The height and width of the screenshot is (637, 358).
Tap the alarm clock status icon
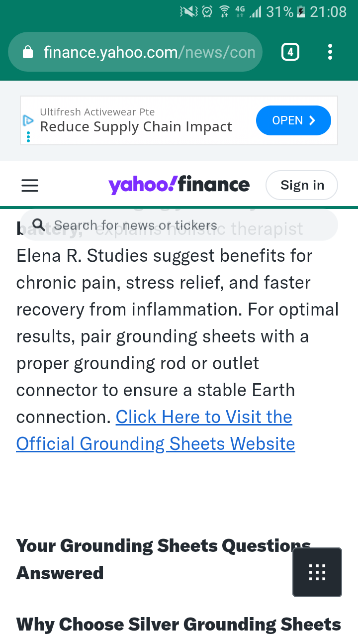click(x=208, y=11)
